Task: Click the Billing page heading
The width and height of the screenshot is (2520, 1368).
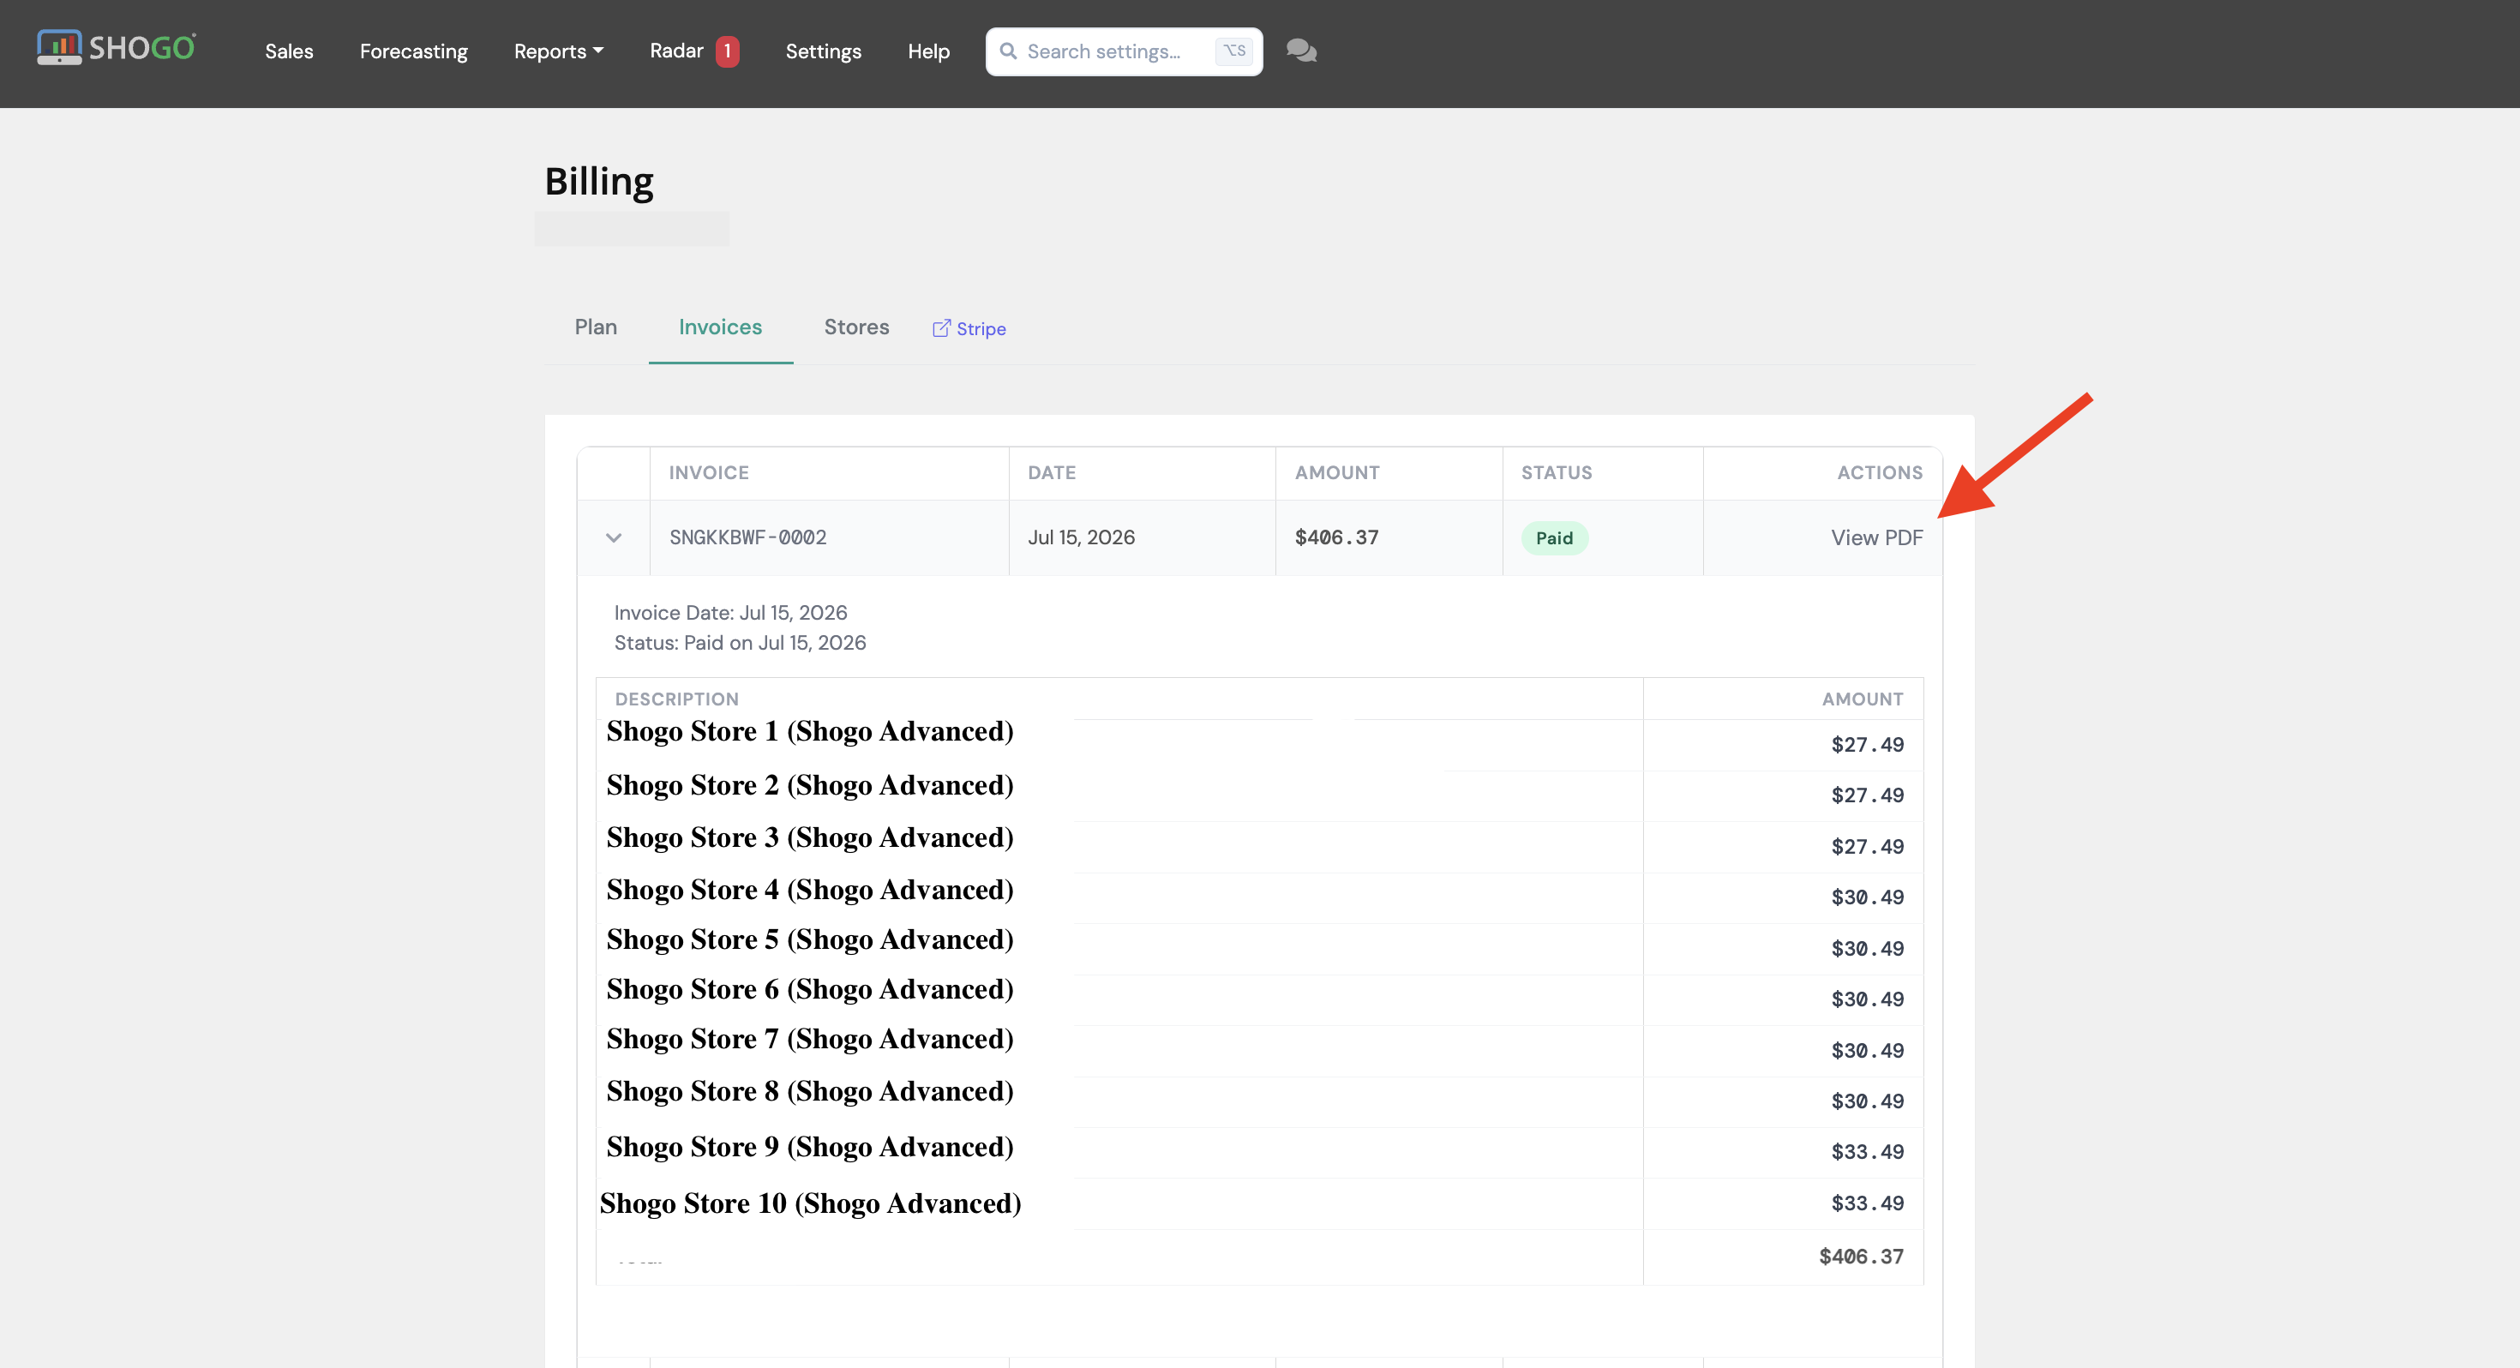Action: click(x=598, y=182)
